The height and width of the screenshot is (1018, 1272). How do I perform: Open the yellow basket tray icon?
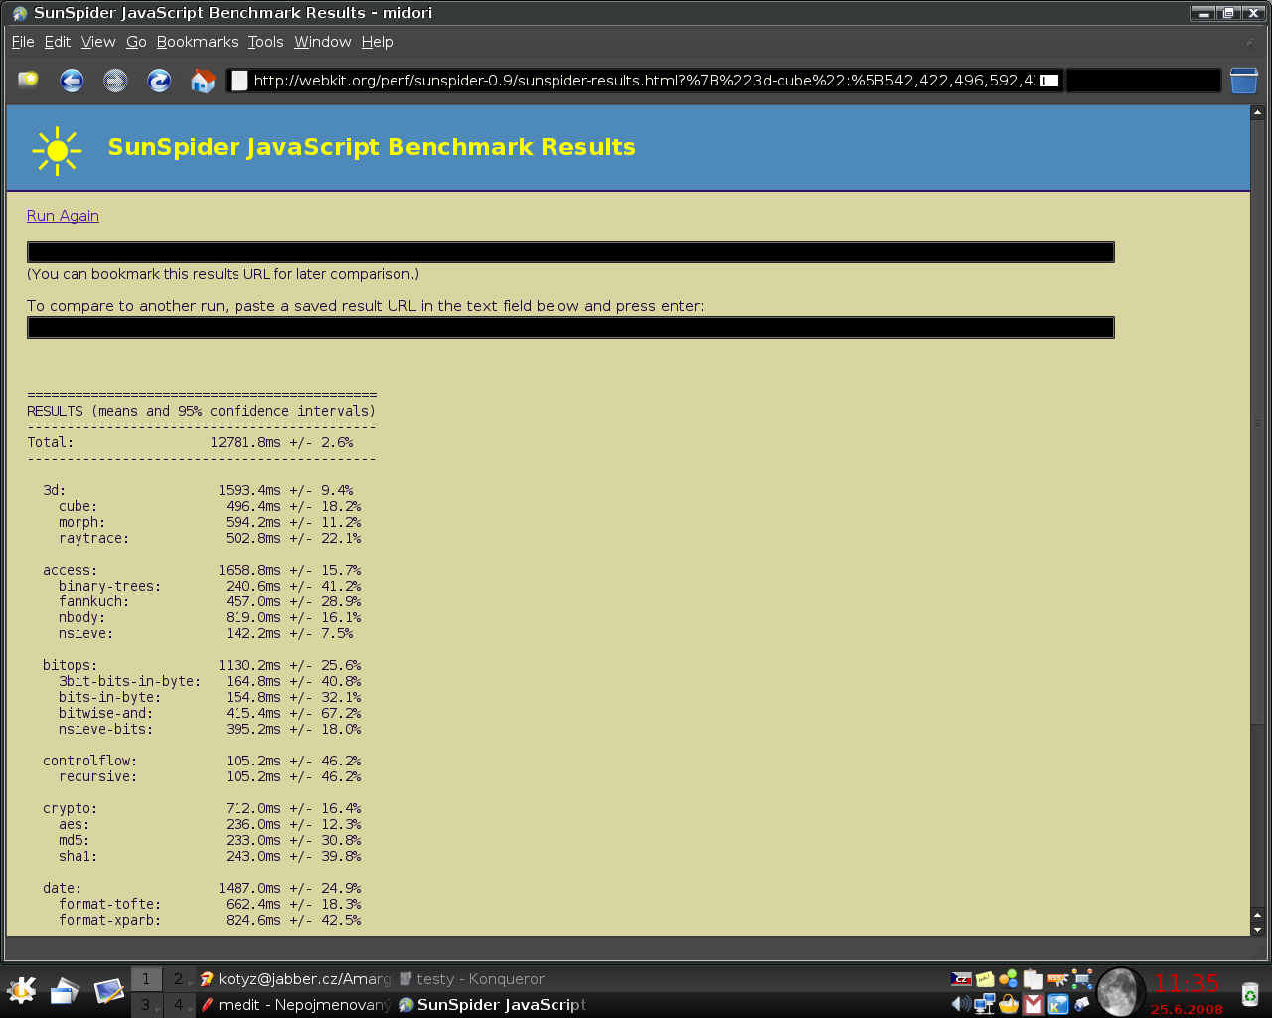click(1009, 1004)
